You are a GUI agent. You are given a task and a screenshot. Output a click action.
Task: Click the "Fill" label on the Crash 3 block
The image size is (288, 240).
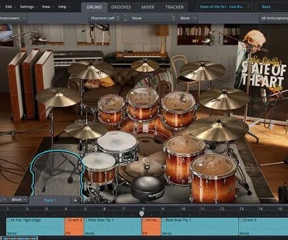coord(68,233)
